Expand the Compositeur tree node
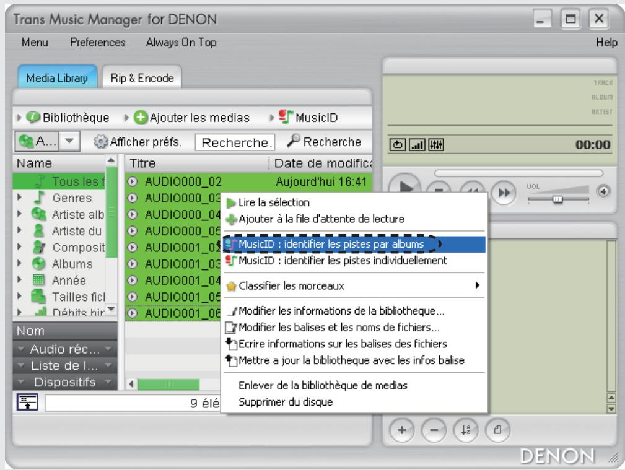 point(20,246)
